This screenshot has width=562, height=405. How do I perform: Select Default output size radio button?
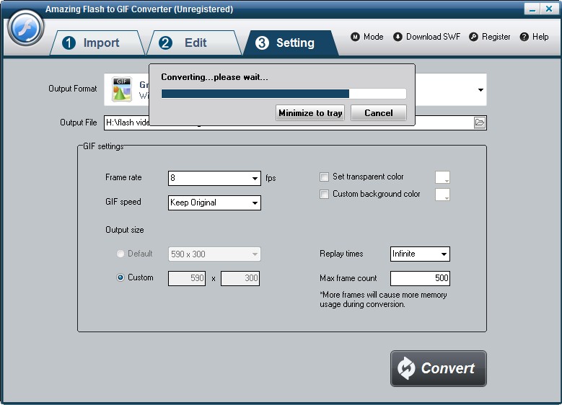[120, 254]
